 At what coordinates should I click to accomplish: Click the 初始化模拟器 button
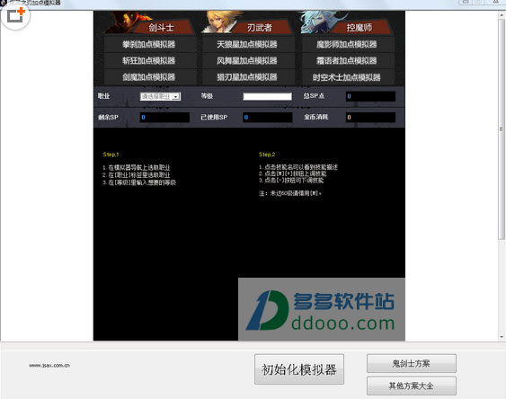point(299,369)
